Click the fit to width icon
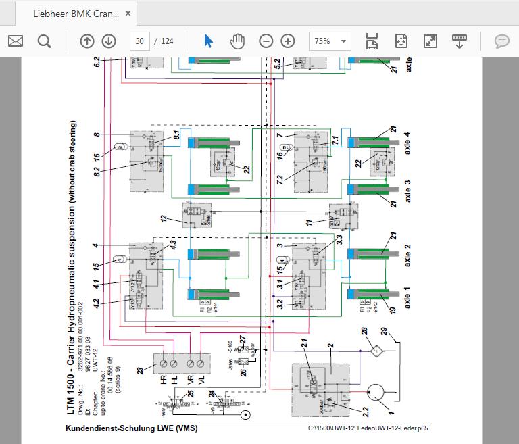Viewport: 519px width, 444px height. [371, 41]
